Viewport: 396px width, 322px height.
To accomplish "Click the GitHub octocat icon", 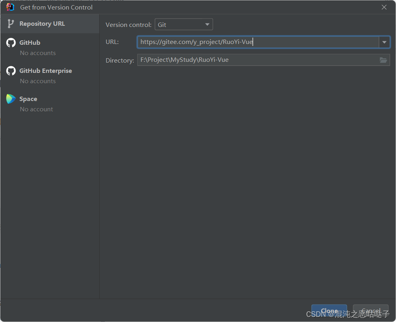I will 11,43.
